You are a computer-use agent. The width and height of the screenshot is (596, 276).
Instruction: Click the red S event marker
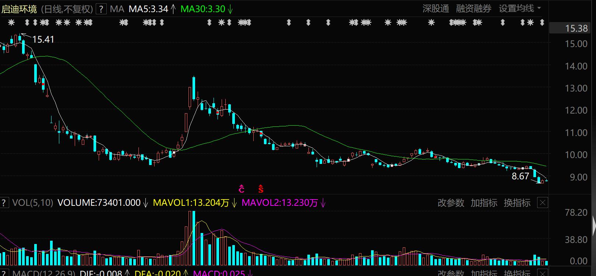click(x=261, y=189)
